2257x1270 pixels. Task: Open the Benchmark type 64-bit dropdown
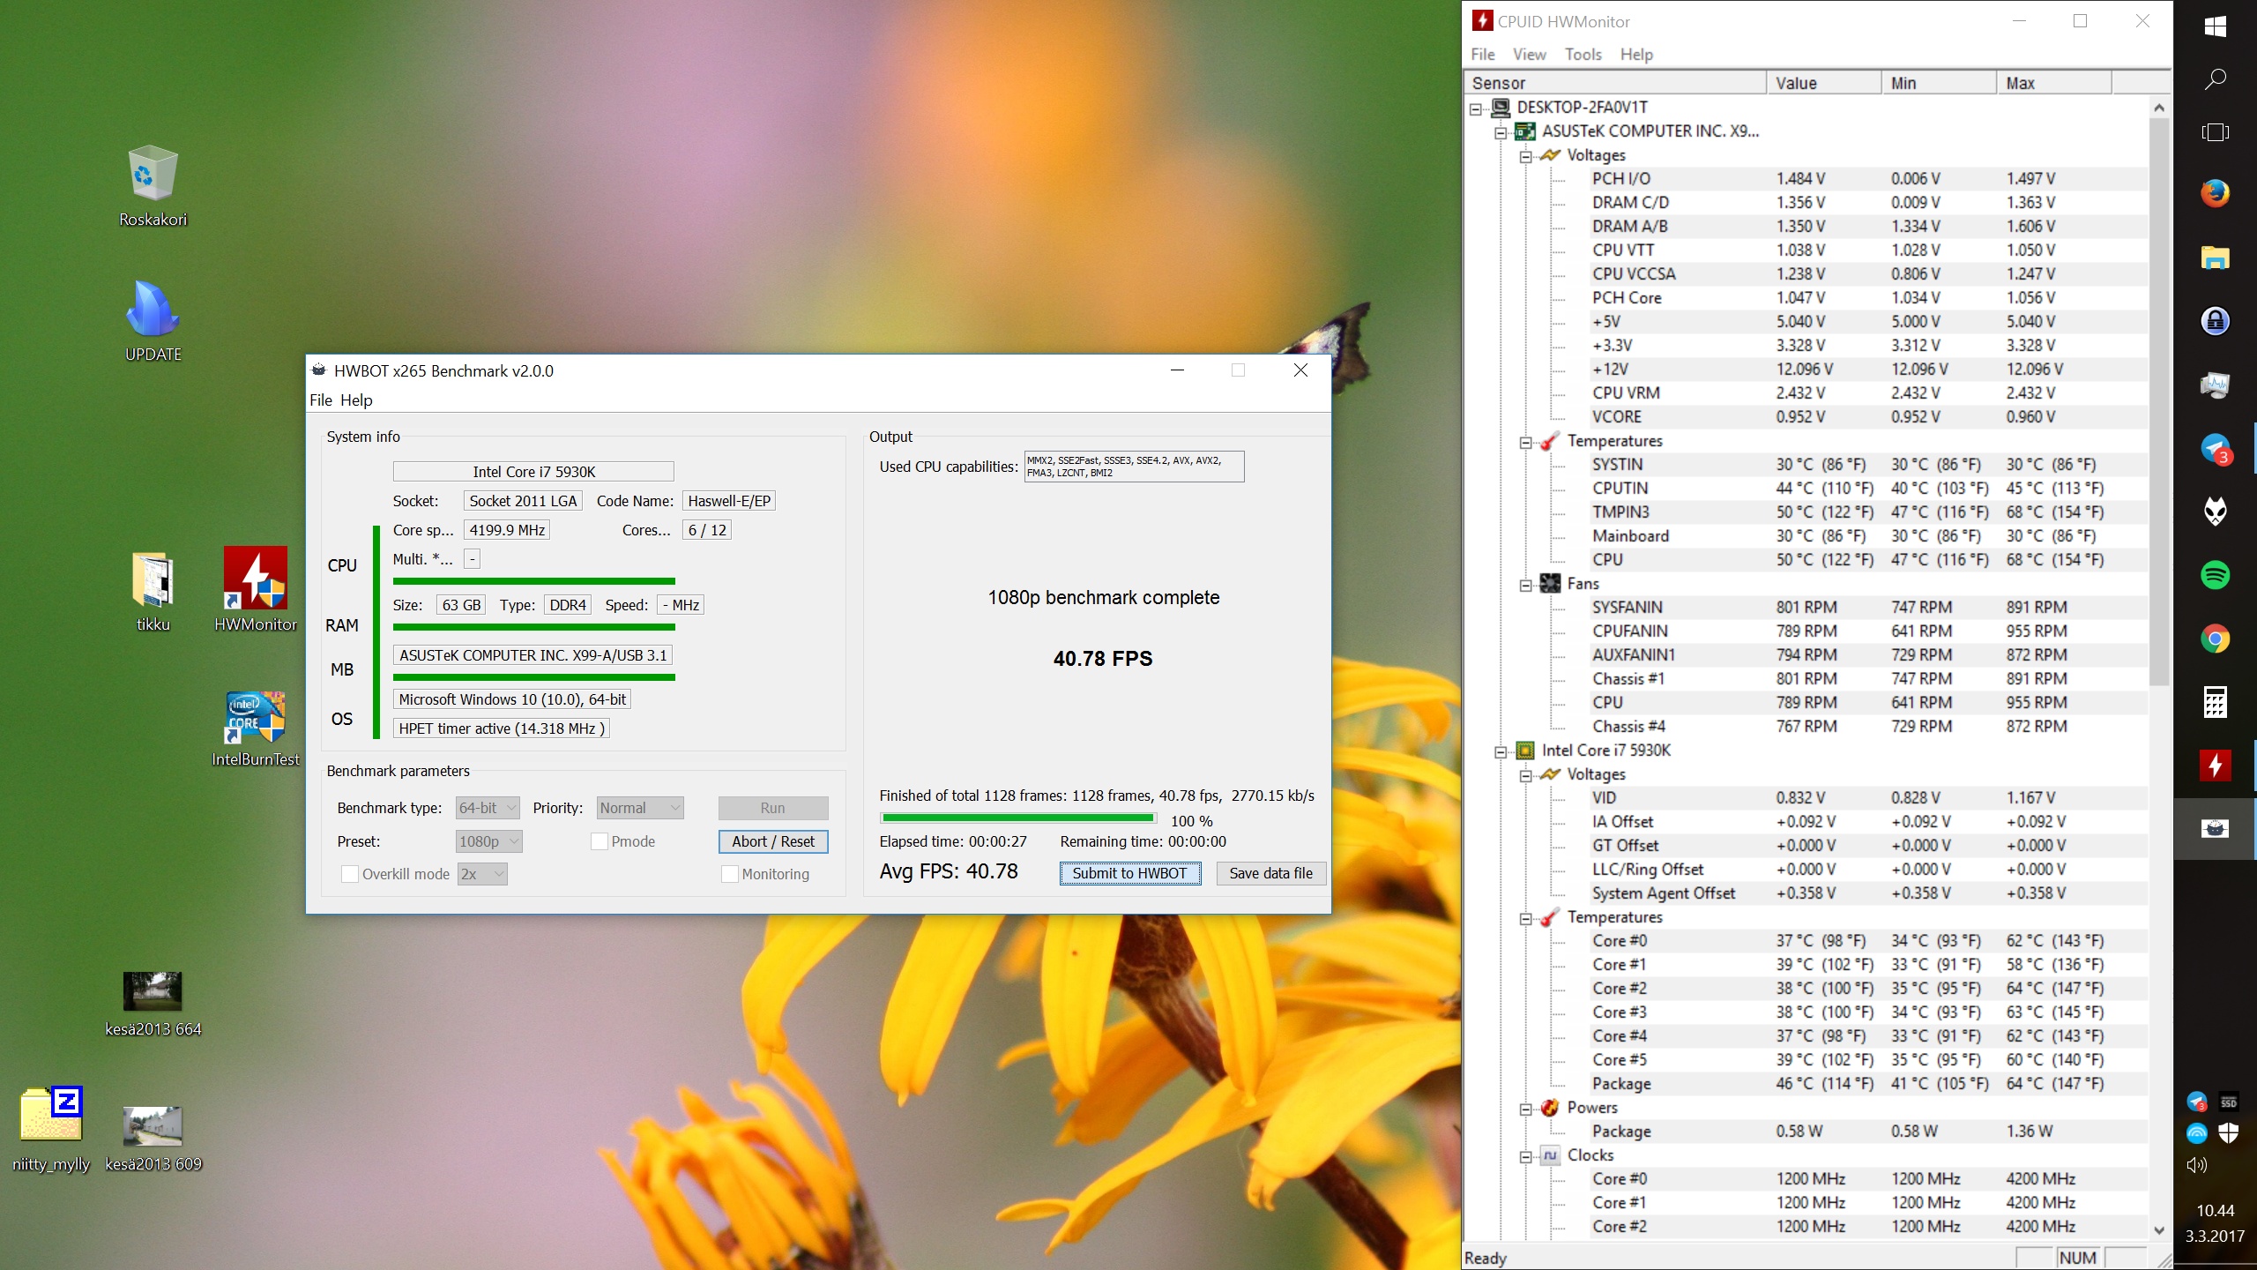[487, 808]
